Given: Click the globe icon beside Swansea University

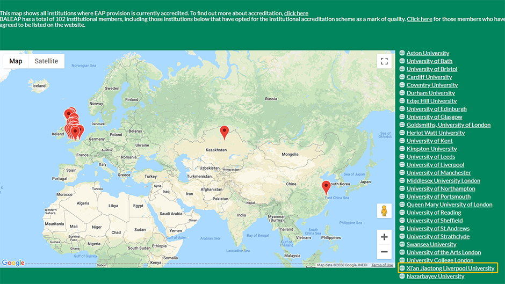Looking at the screenshot, I should pos(402,244).
